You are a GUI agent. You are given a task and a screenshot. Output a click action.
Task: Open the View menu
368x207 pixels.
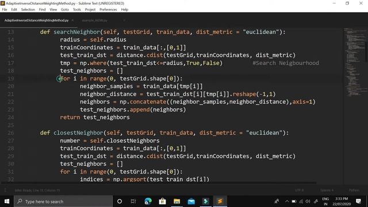coord(53,10)
